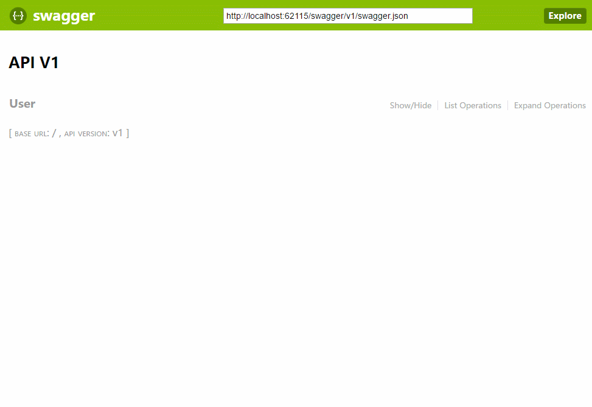This screenshot has height=407, width=592.
Task: Click the API V1 page title
Action: coord(33,62)
